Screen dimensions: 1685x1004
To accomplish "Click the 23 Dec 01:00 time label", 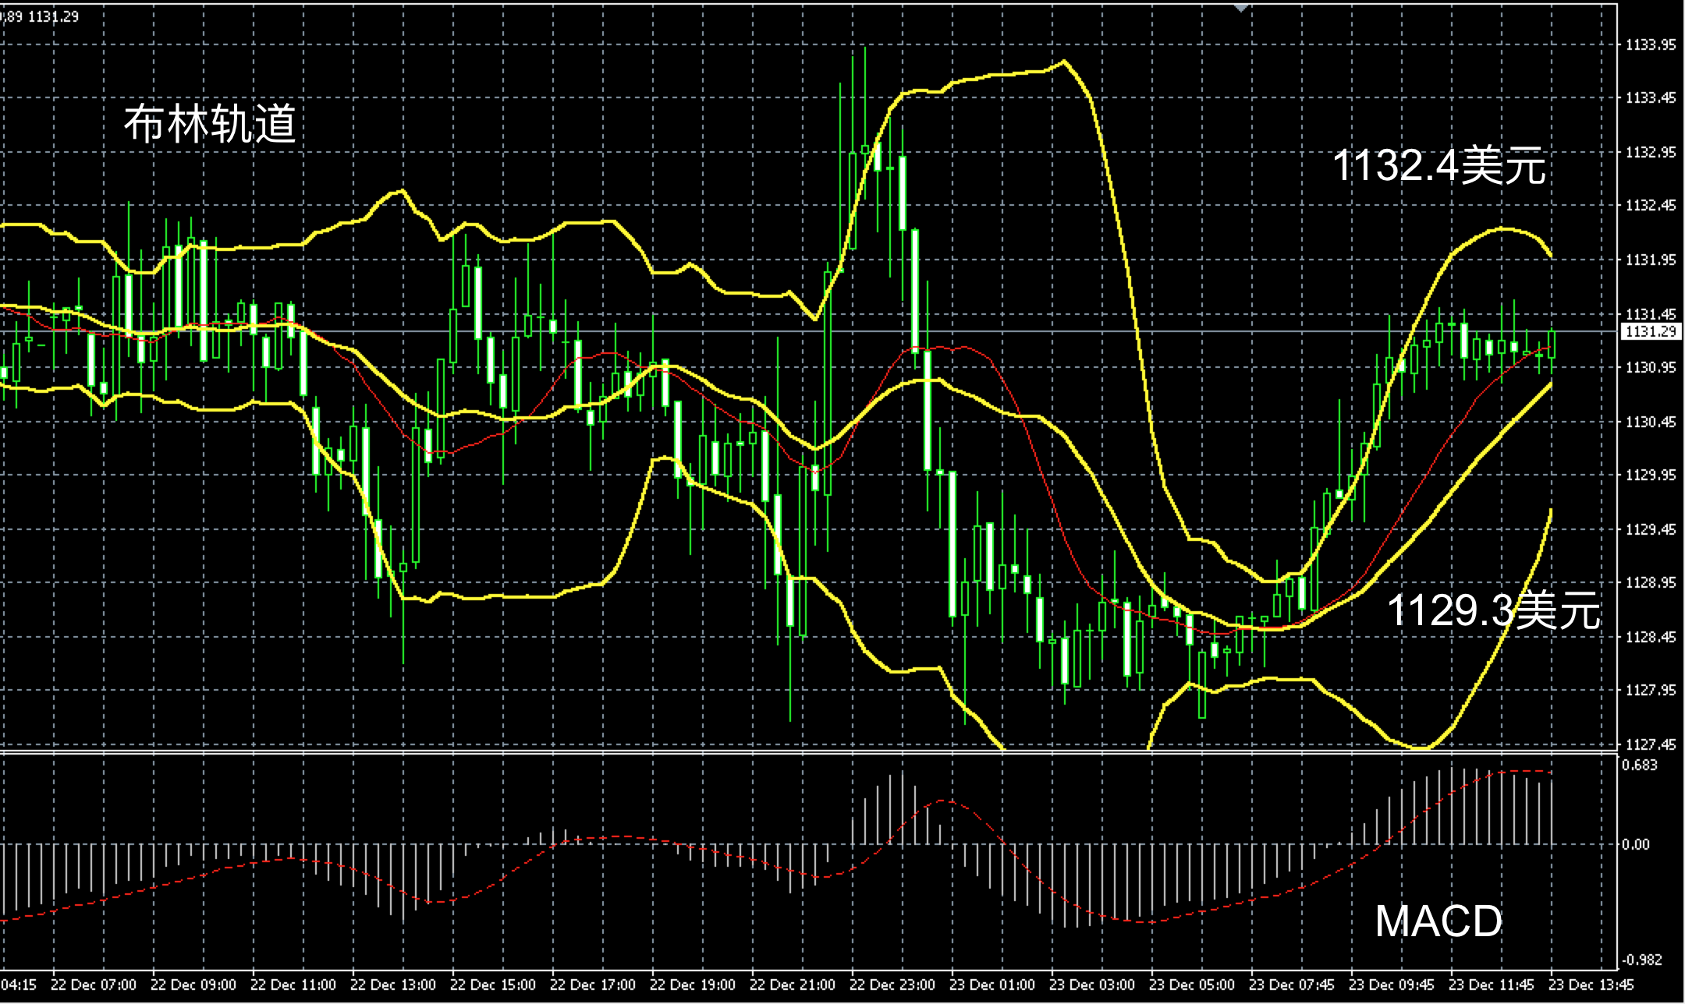I will [991, 985].
